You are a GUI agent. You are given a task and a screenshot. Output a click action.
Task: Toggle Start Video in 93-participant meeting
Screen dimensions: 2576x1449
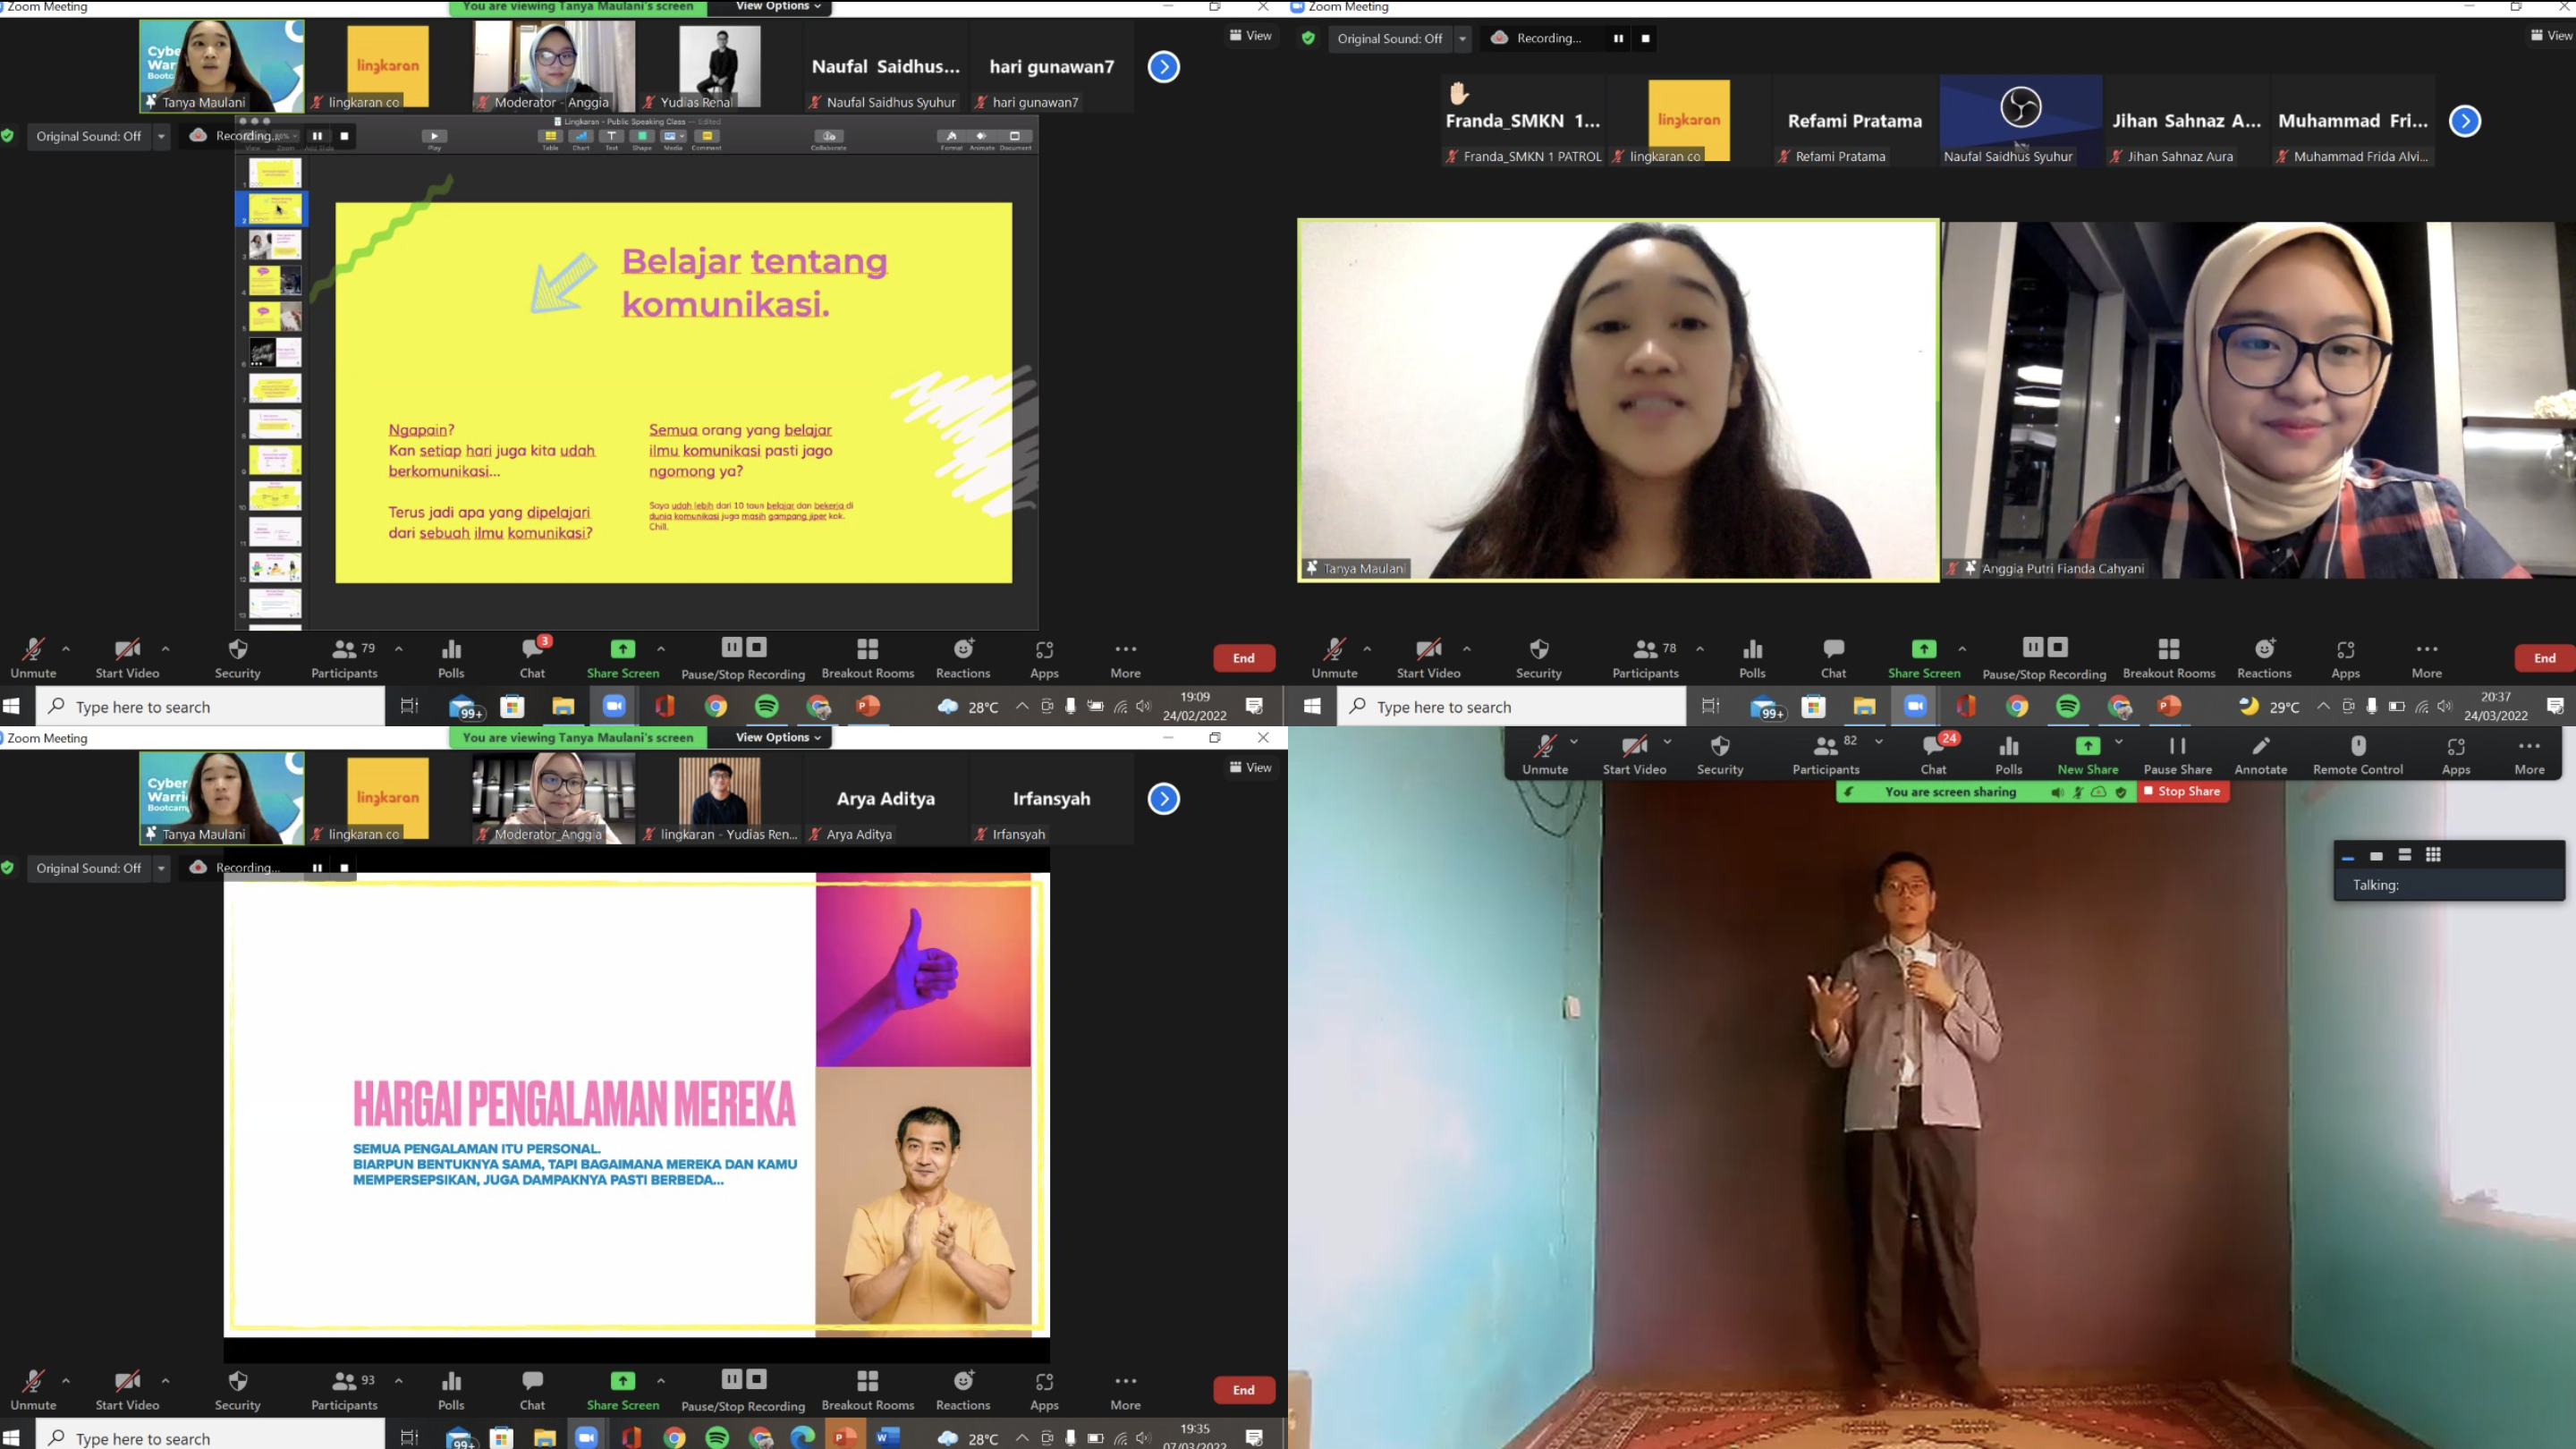[127, 1391]
